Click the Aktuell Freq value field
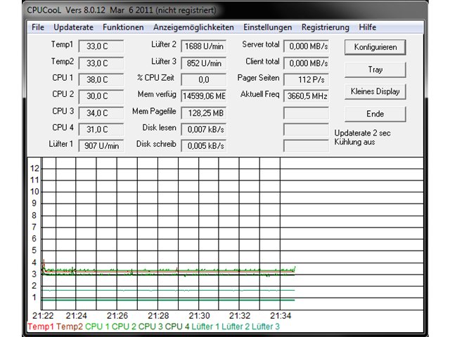450x337 pixels. point(306,96)
